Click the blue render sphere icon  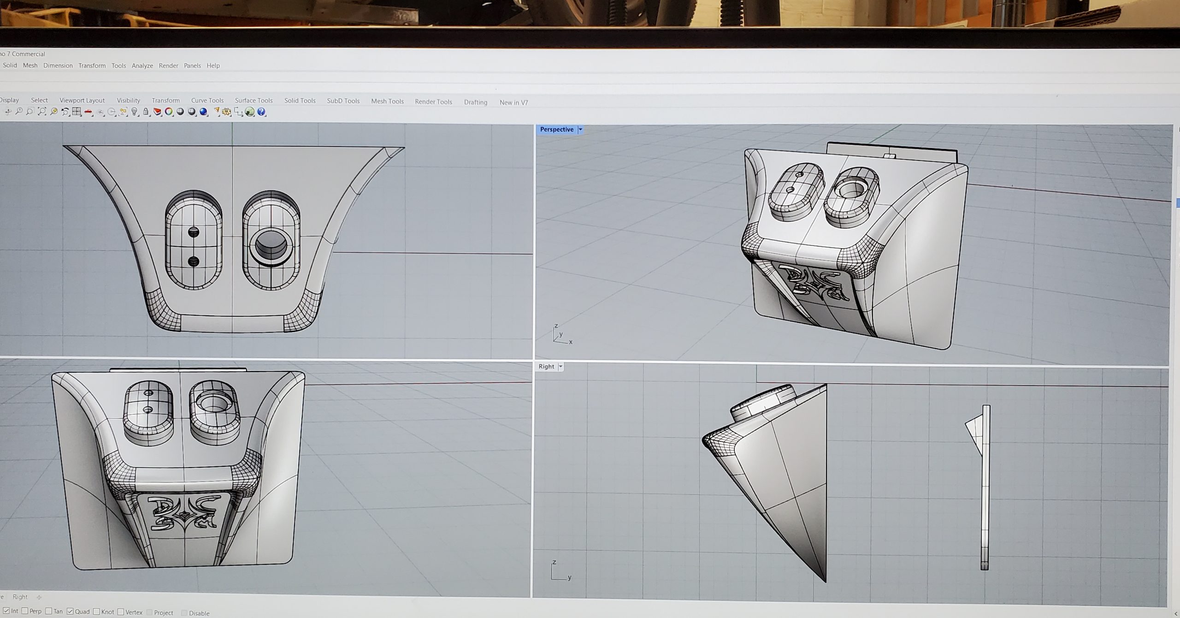[x=203, y=112]
